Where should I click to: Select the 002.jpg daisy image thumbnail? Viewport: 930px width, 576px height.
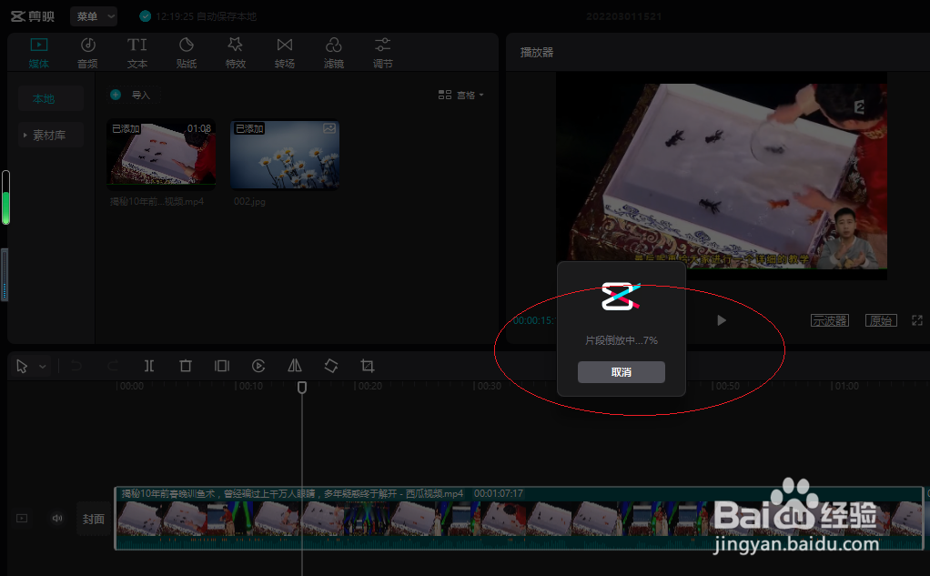pos(285,154)
